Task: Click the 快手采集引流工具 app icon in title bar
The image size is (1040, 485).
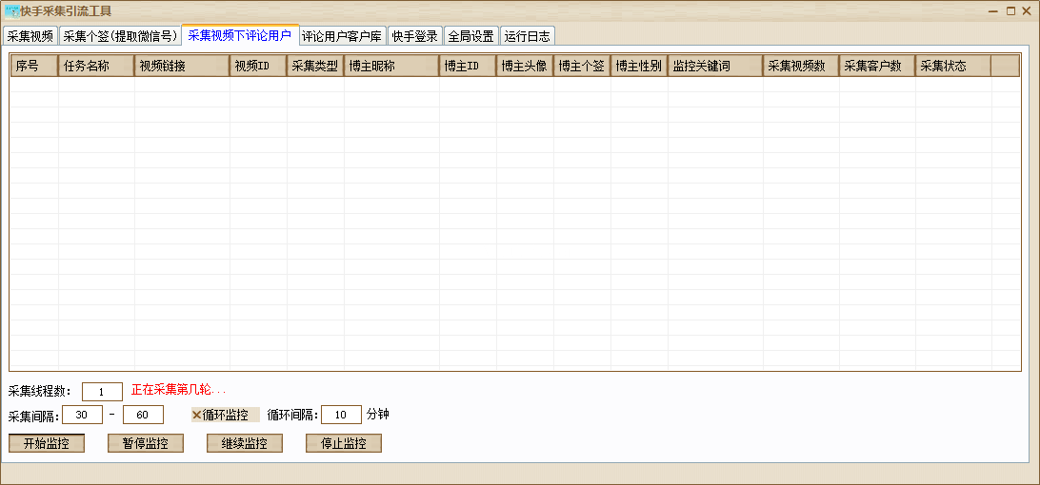Action: pyautogui.click(x=11, y=11)
